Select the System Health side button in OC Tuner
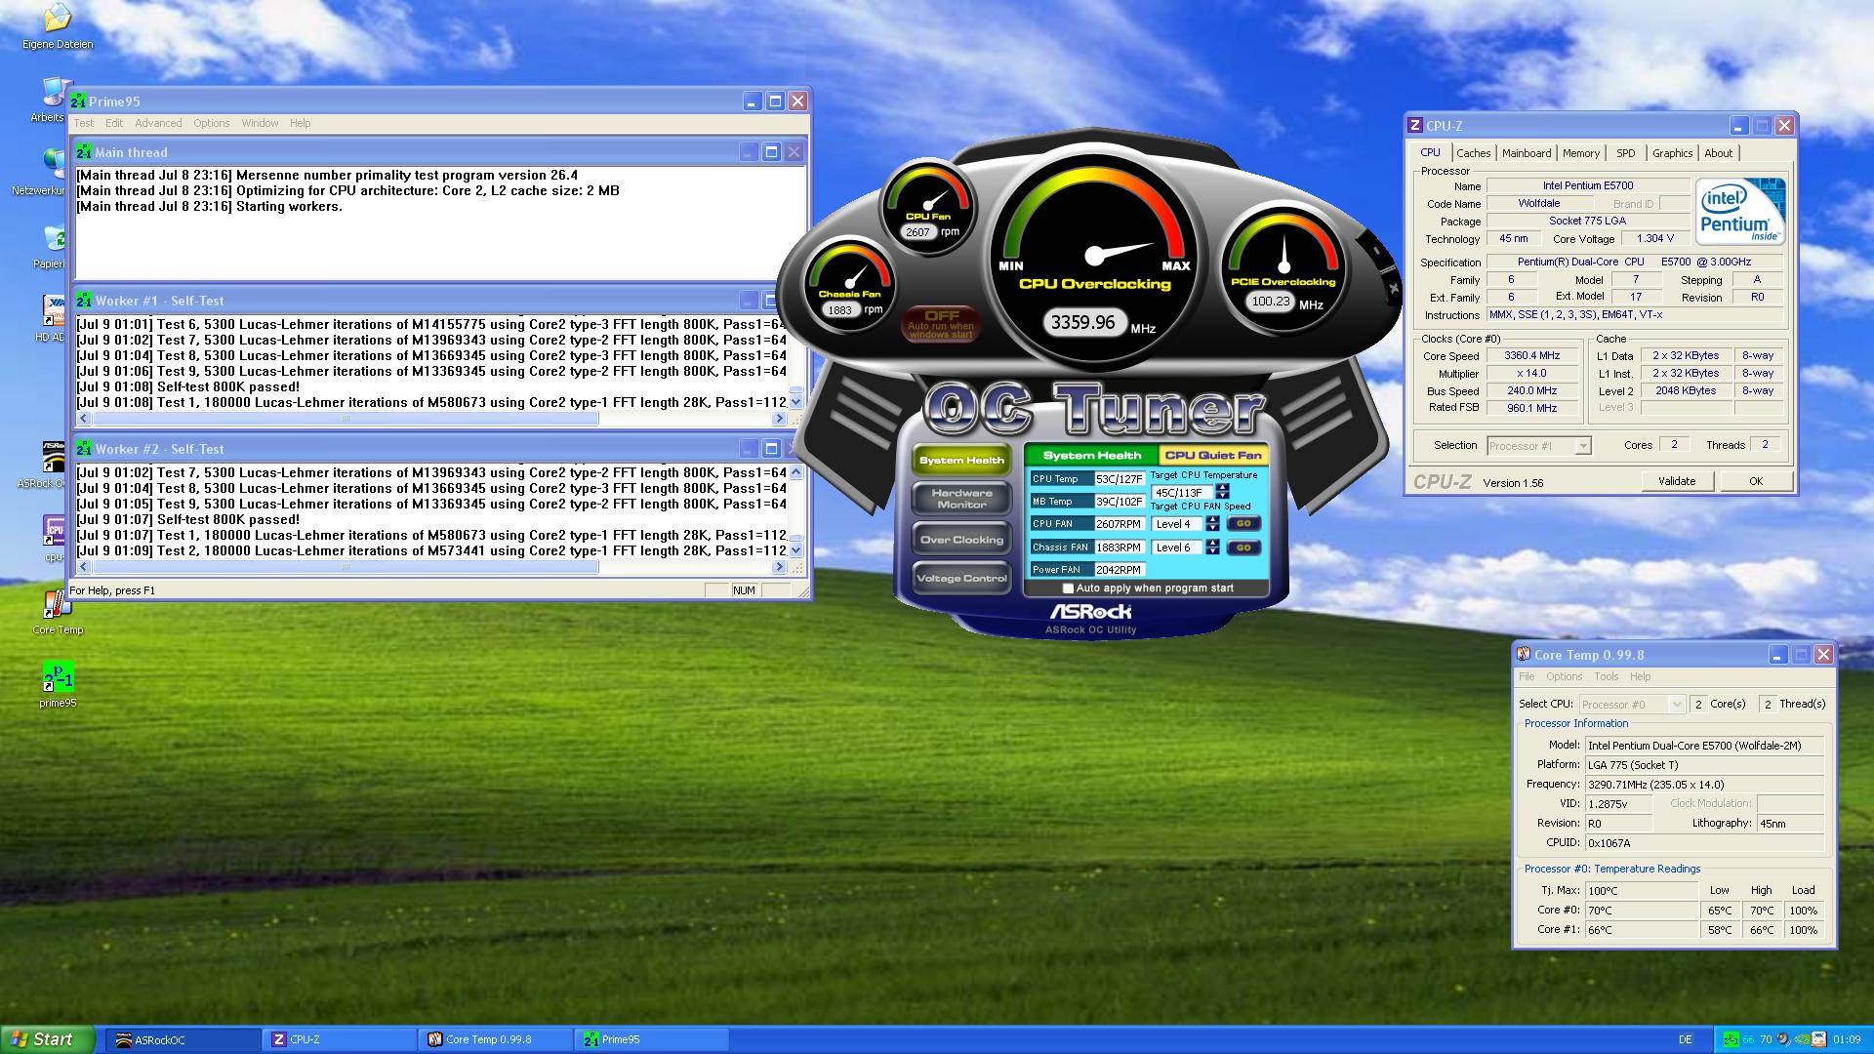1874x1054 pixels. 961,460
